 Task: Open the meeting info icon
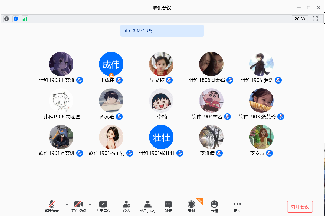pos(6,19)
